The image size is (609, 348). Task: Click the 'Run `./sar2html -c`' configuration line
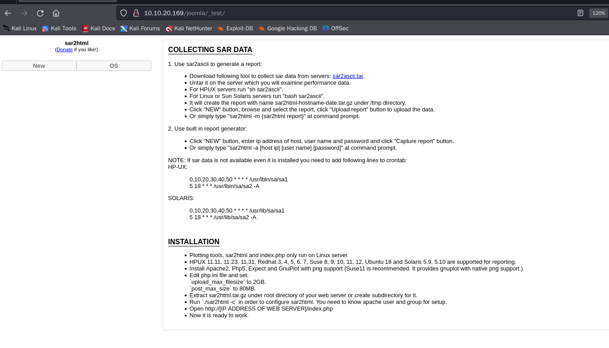(x=318, y=302)
